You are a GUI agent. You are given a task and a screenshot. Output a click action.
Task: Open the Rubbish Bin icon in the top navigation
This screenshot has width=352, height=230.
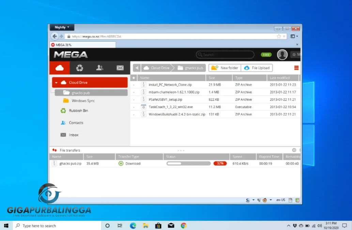(x=80, y=68)
